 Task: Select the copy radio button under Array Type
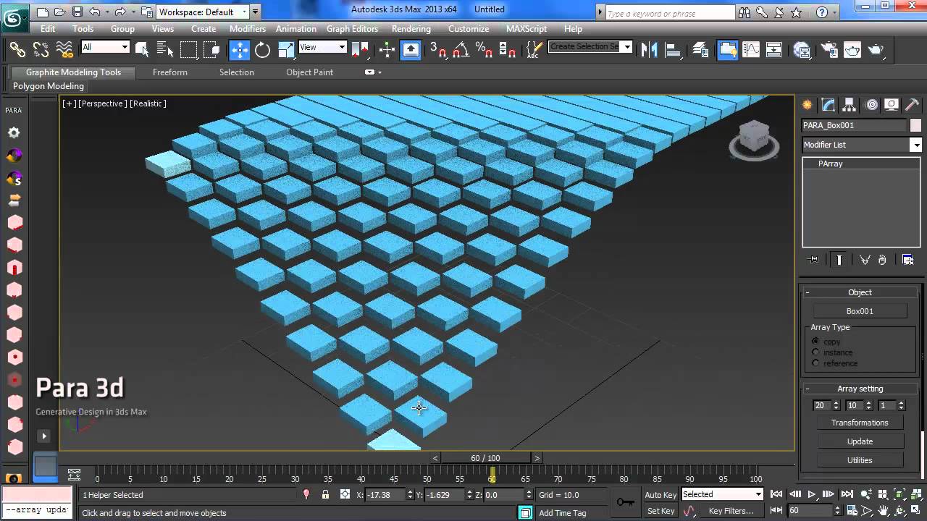[816, 342]
